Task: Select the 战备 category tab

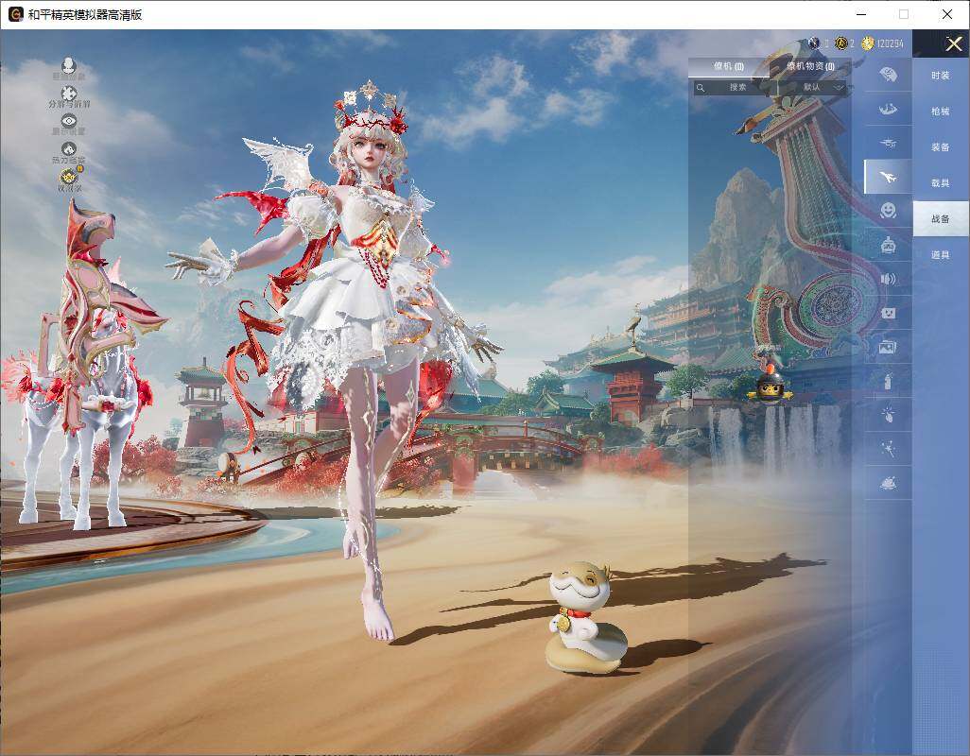Action: (x=941, y=219)
